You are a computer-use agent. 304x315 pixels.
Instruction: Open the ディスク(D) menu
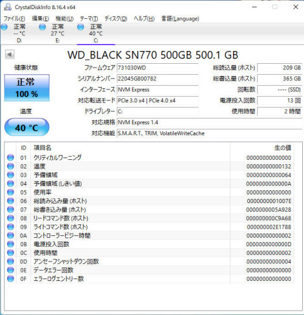[x=116, y=19]
